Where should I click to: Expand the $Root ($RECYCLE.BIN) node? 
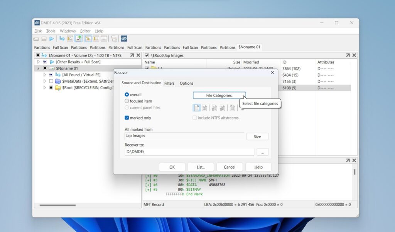44,87
